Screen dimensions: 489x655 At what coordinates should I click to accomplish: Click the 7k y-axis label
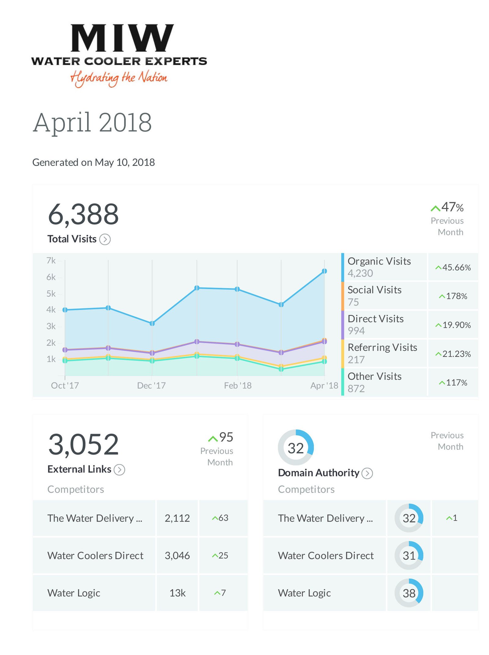[x=51, y=261]
